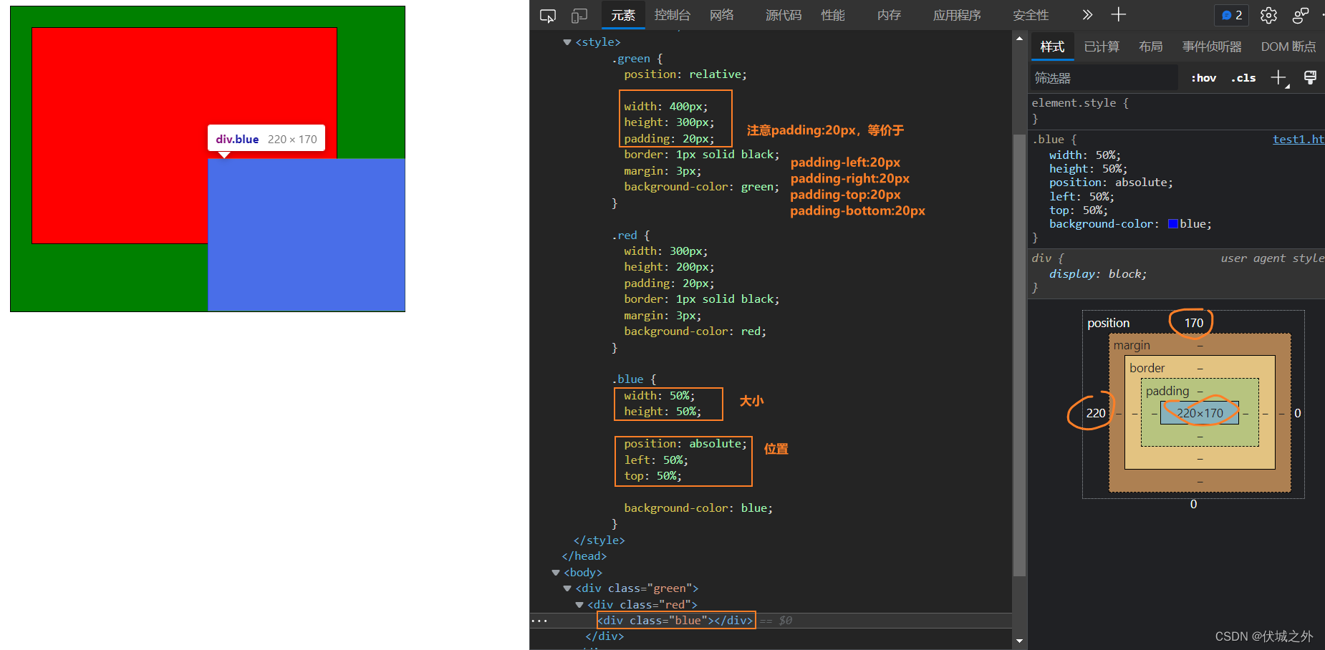Click the feedback person icon

(x=1301, y=15)
